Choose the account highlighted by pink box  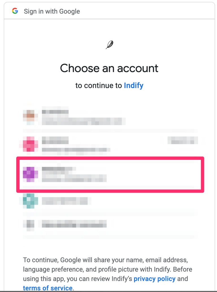click(x=110, y=175)
